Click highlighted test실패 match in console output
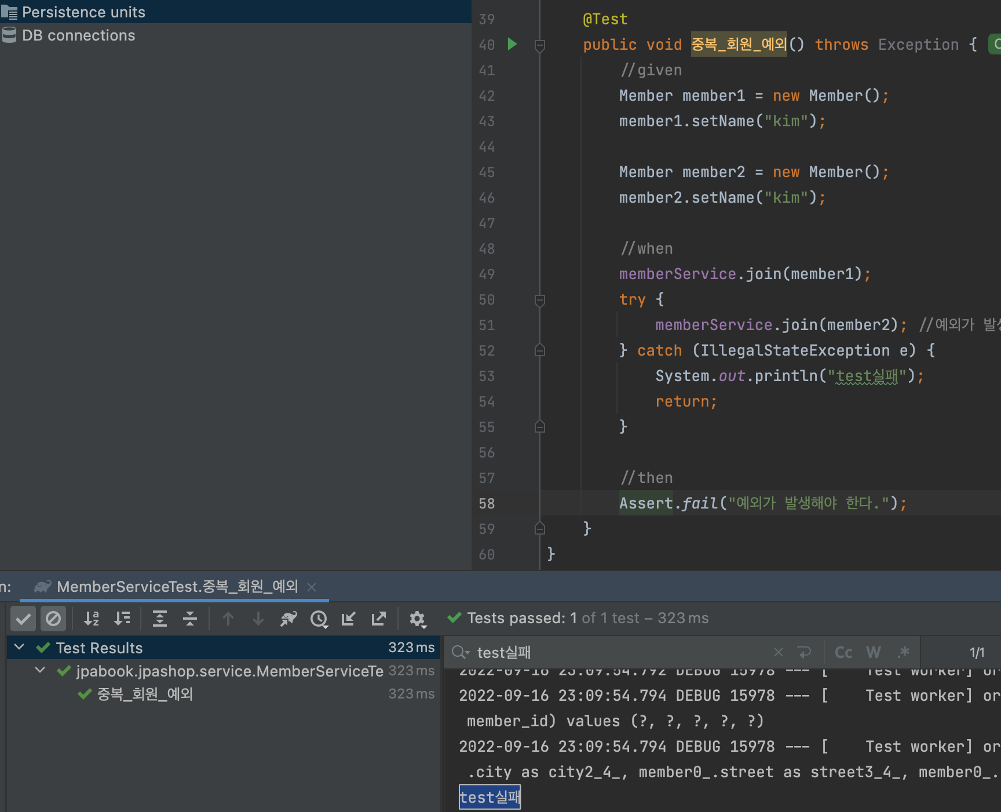This screenshot has height=812, width=1001. pyautogui.click(x=490, y=798)
